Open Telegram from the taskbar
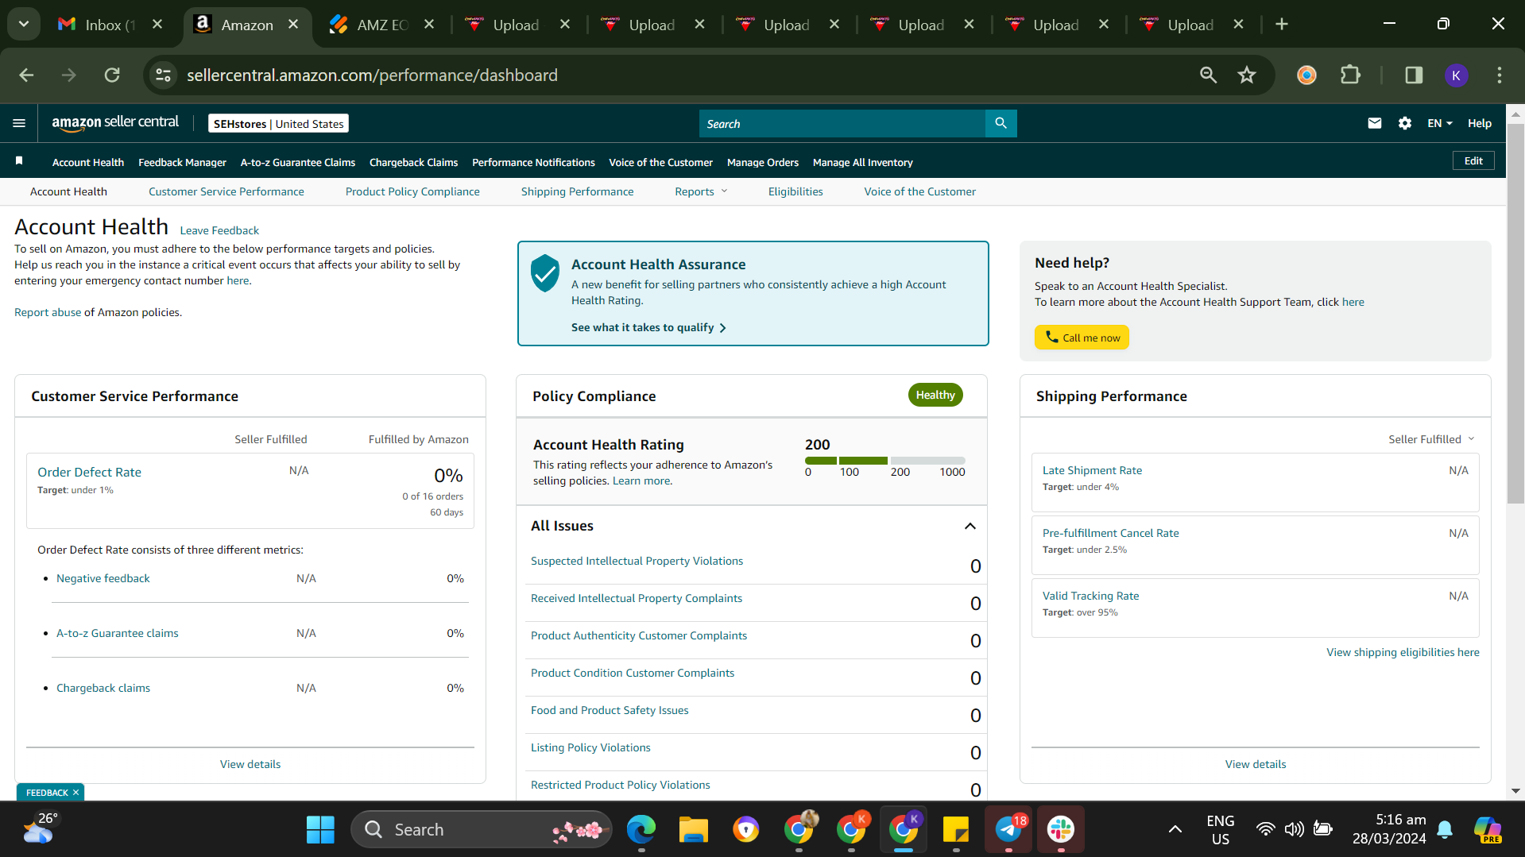The width and height of the screenshot is (1525, 857). click(1008, 830)
